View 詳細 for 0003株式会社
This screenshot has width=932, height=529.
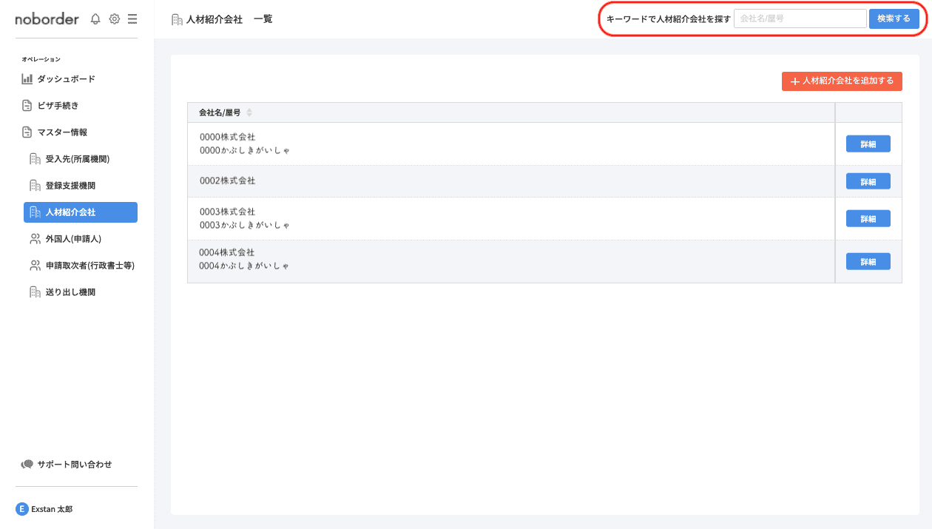(x=868, y=219)
